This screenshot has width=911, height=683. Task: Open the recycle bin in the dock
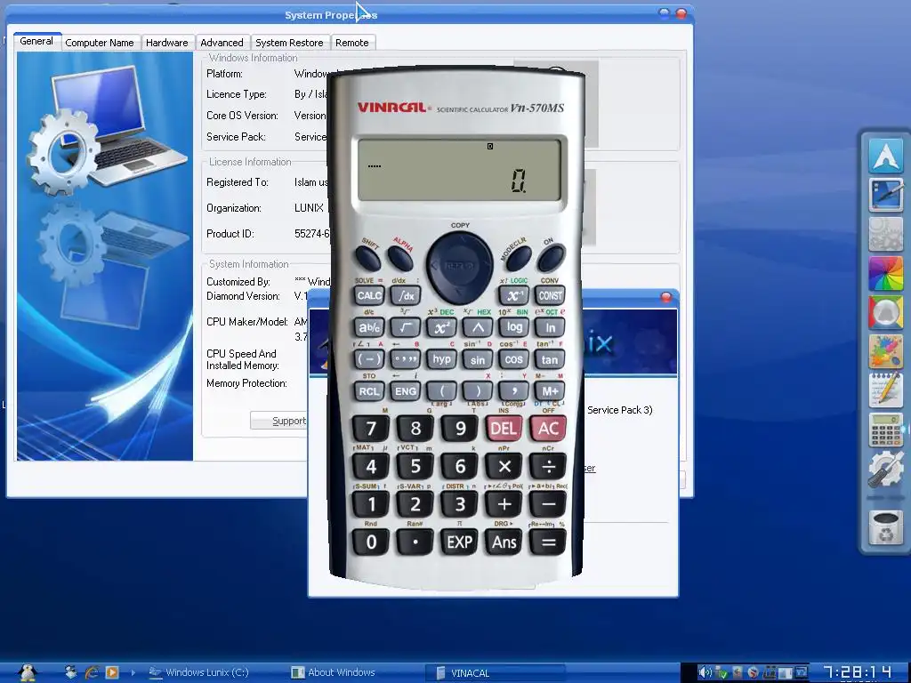pyautogui.click(x=885, y=527)
